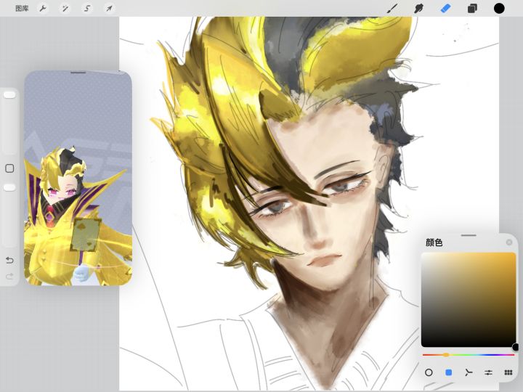Switch to Classic square color tab
This screenshot has width=523, height=392.
click(449, 372)
